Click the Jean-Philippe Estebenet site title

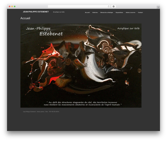point(36,12)
